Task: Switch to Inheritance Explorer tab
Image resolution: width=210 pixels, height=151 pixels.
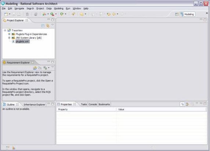Action: coord(34,104)
